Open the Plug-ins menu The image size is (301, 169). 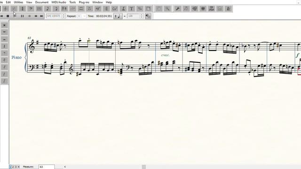tap(84, 2)
